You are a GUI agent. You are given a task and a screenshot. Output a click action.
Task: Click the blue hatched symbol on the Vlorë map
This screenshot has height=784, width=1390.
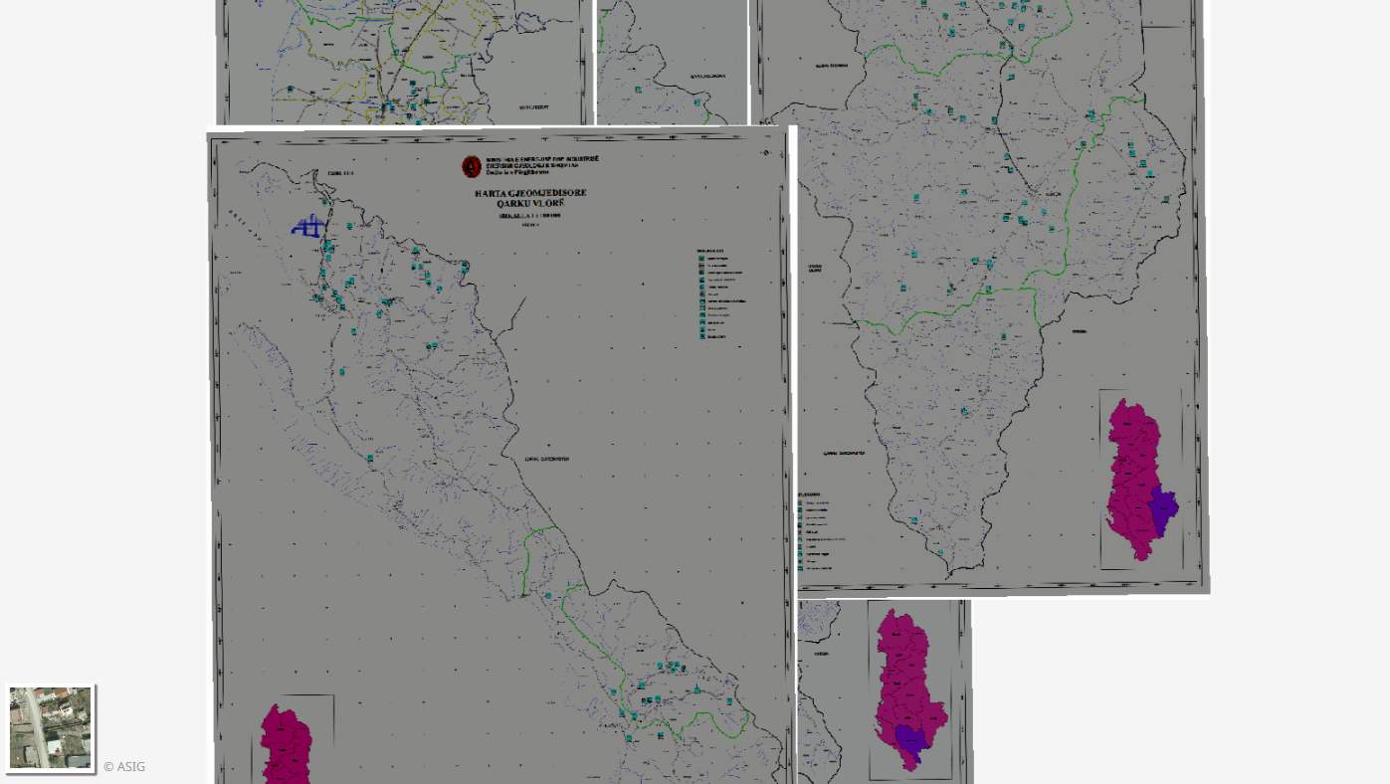[x=307, y=227]
